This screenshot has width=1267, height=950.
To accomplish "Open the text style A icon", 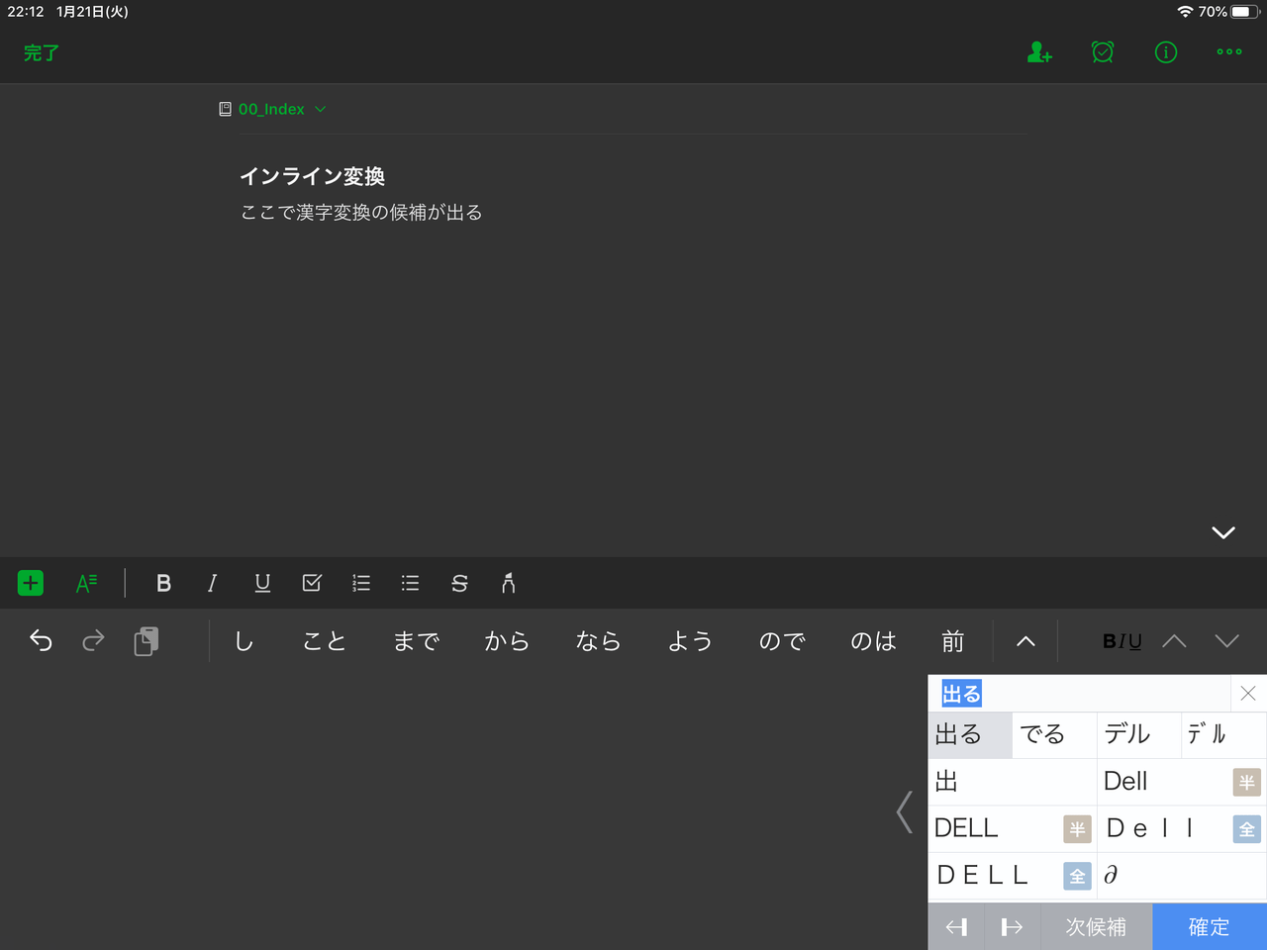I will click(x=87, y=583).
